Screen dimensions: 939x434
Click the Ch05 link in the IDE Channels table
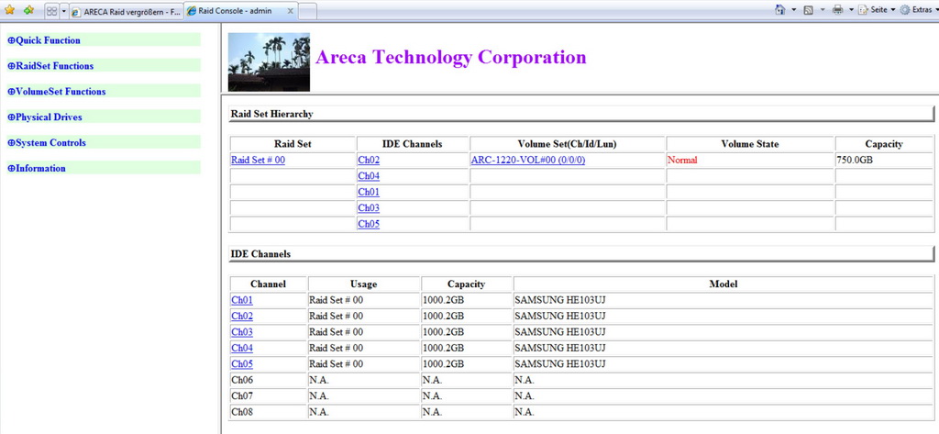tap(242, 364)
